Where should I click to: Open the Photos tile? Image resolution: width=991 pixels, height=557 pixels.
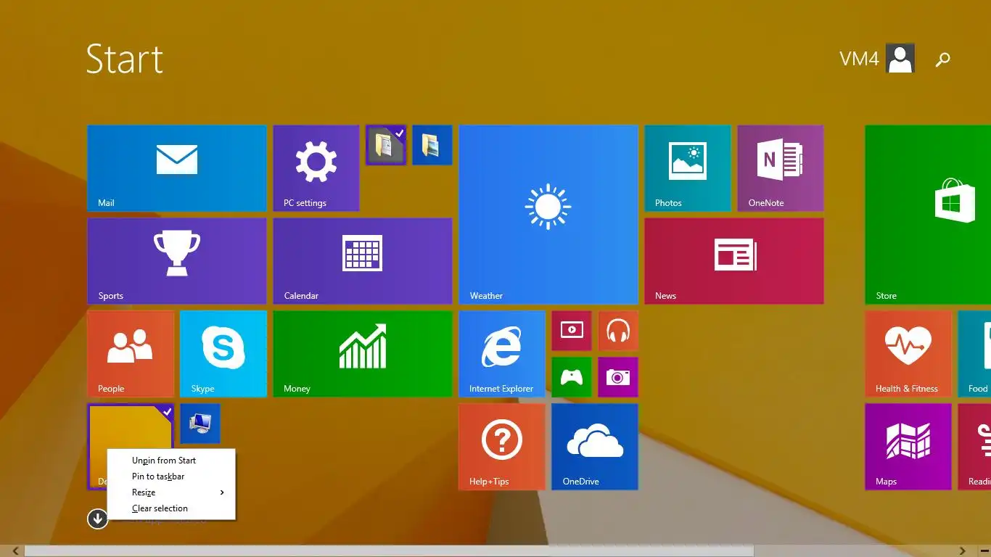[x=688, y=168]
